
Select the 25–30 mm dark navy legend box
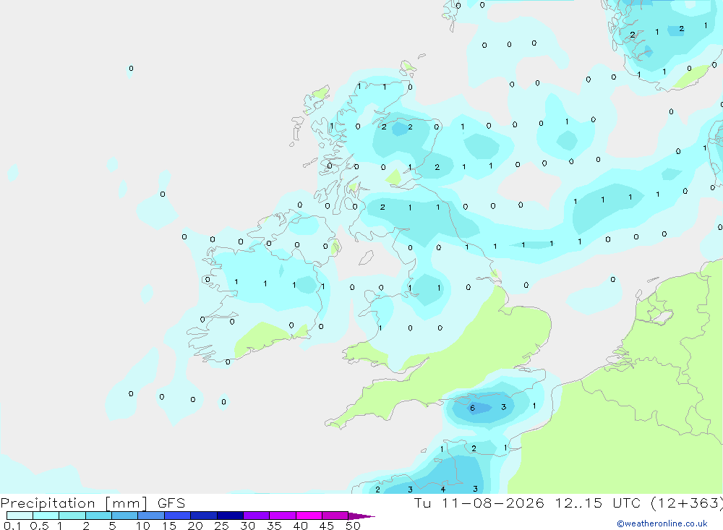click(230, 516)
